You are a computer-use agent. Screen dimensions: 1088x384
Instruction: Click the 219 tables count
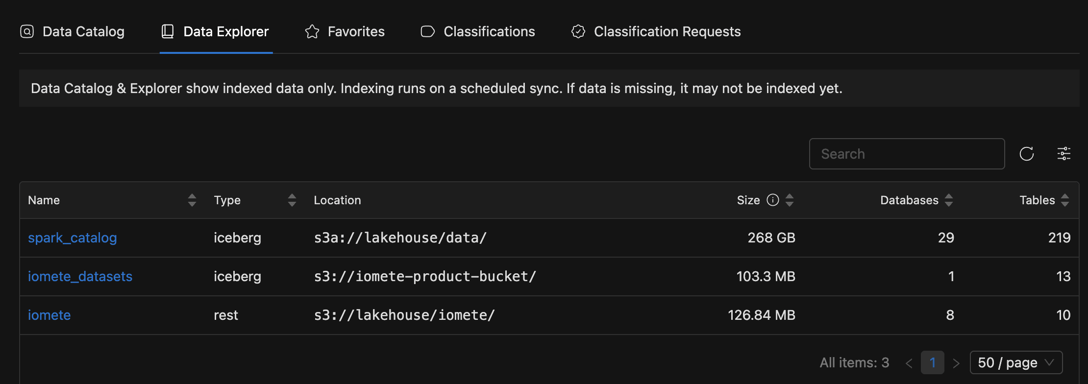pyautogui.click(x=1060, y=238)
